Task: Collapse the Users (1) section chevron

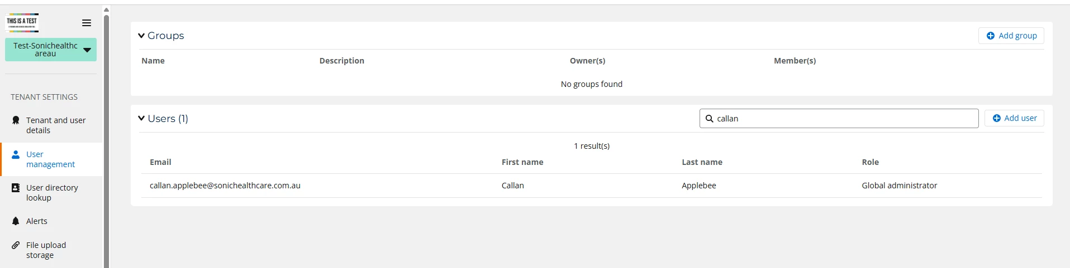Action: pos(141,118)
